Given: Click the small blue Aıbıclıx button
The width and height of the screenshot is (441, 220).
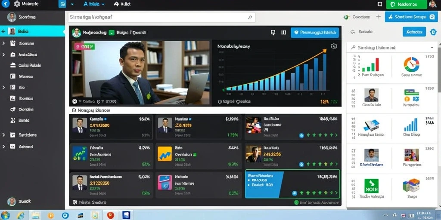Looking at the screenshot, I should click(414, 32).
